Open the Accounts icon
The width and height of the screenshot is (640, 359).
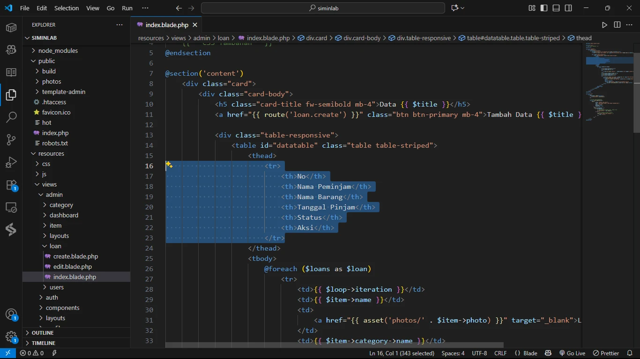coord(11,315)
